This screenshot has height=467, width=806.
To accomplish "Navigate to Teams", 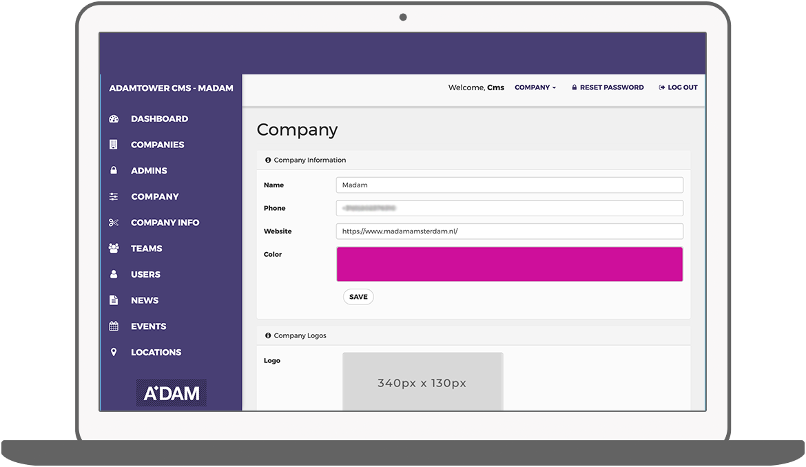I will click(x=147, y=248).
